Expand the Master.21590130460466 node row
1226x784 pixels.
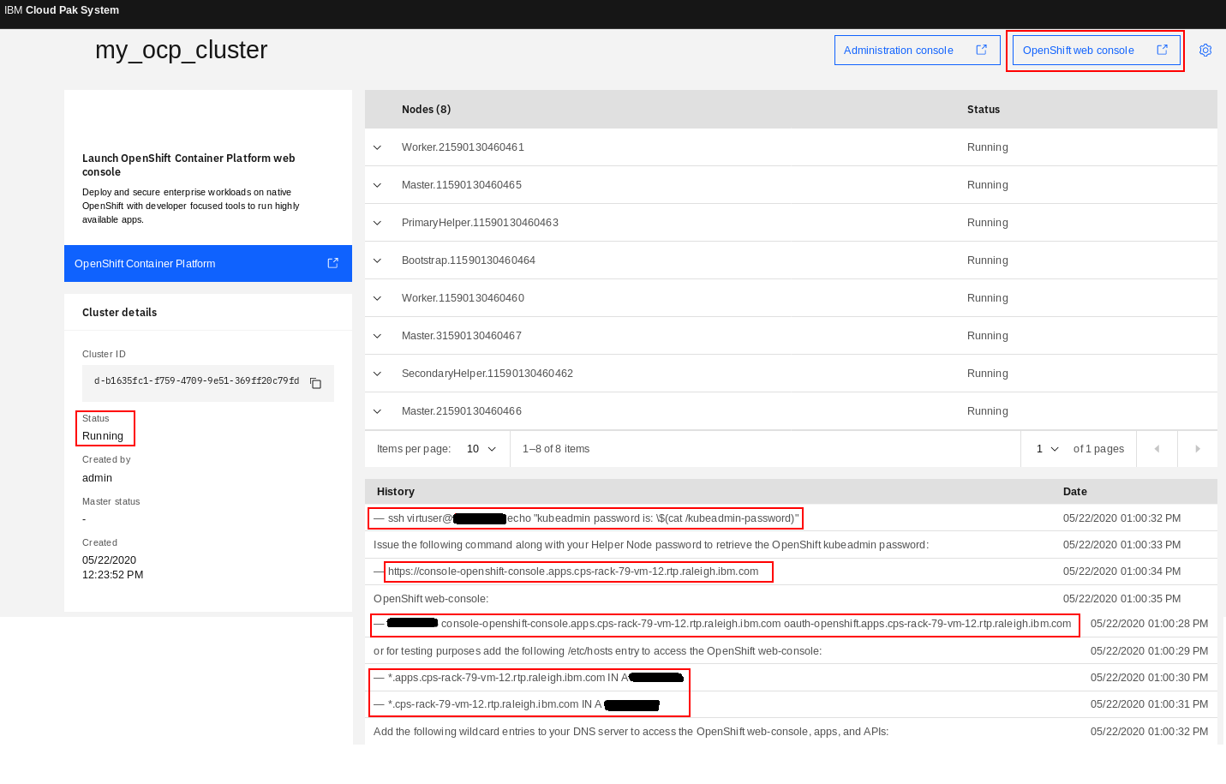point(377,411)
